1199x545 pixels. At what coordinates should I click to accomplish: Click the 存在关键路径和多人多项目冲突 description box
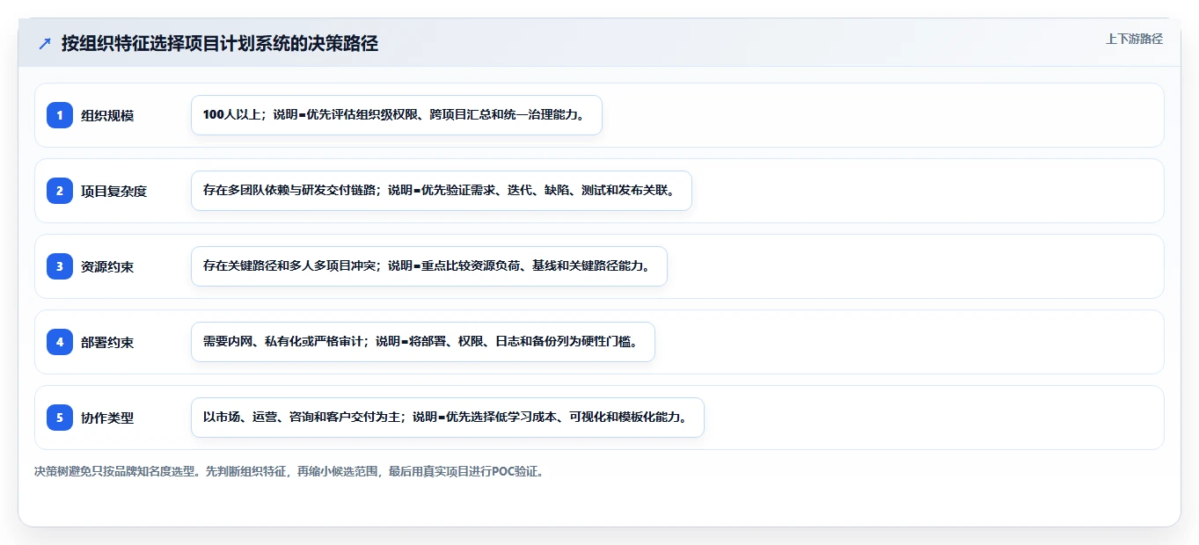click(x=429, y=266)
